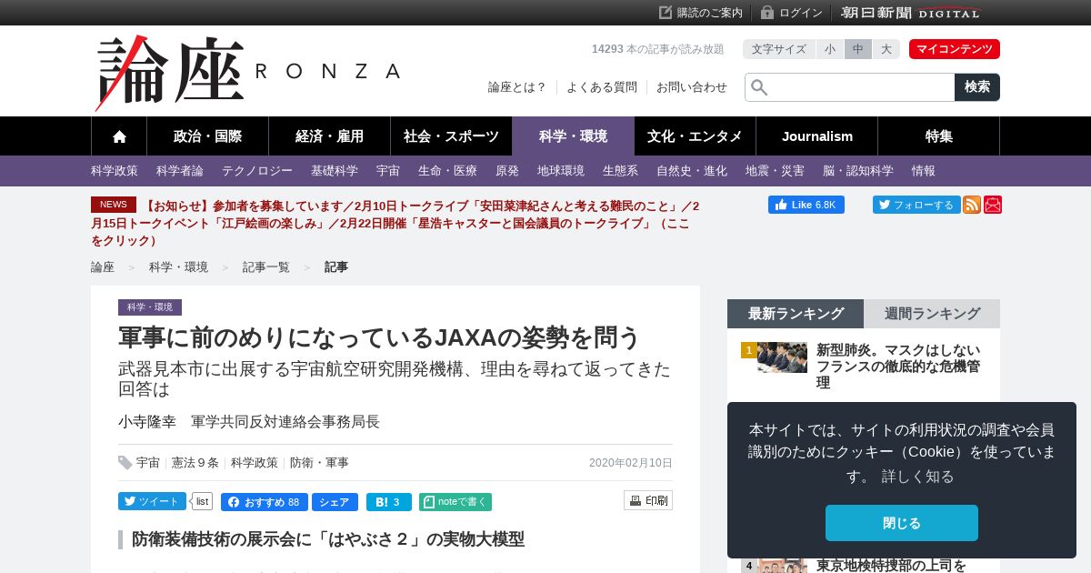This screenshot has width=1091, height=573.
Task: Select the 社会・スポーツ tab
Action: [x=451, y=136]
